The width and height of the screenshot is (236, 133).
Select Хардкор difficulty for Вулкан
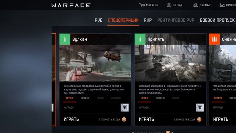click(116, 98)
